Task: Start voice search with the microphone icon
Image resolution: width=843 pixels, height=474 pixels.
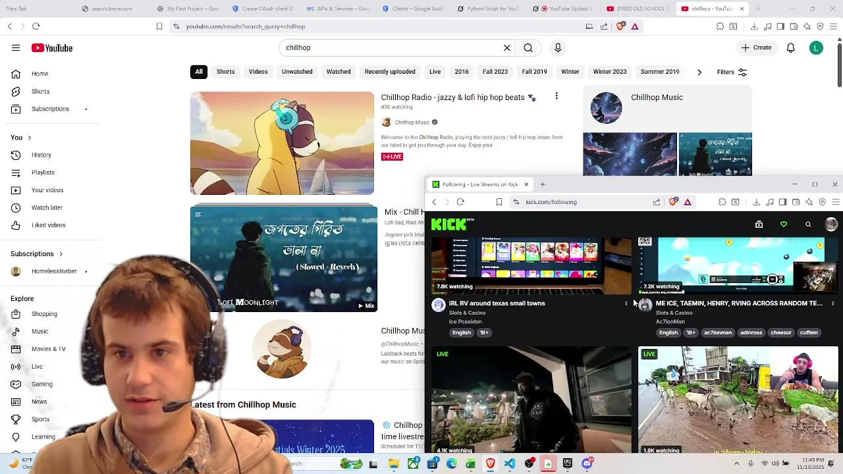Action: click(558, 47)
